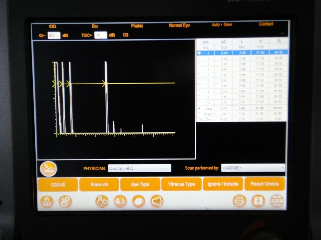Screen dimensions: 321x240
Task: Open the printer icon to print results
Action: [x=239, y=201]
